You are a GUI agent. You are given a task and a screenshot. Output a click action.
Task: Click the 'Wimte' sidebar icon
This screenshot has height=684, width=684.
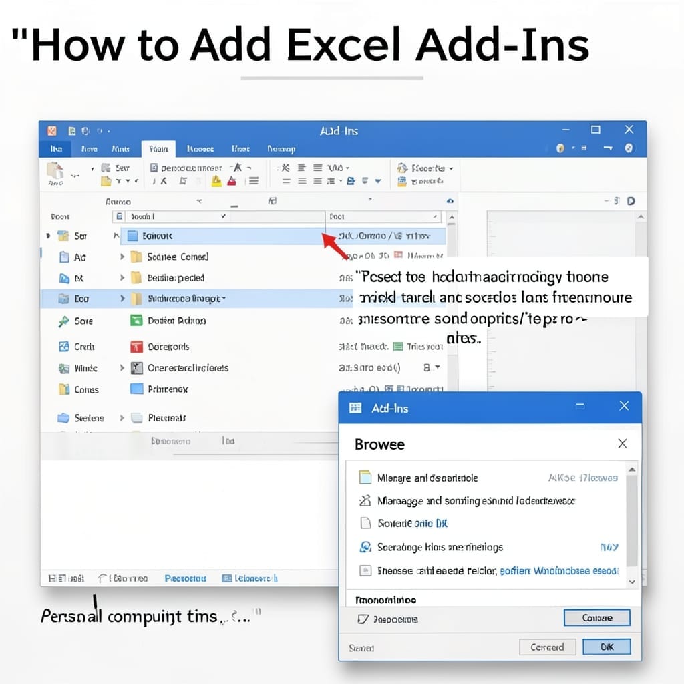click(x=64, y=368)
